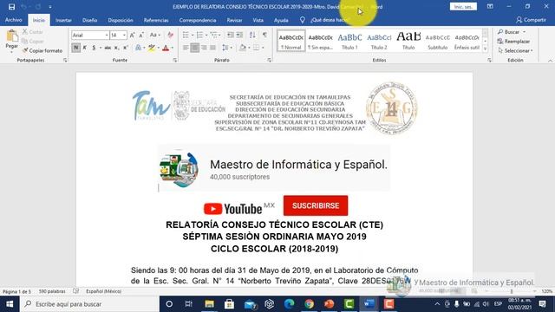The height and width of the screenshot is (312, 555).
Task: Open Microsoft Edge from the taskbar
Action: click(289, 304)
